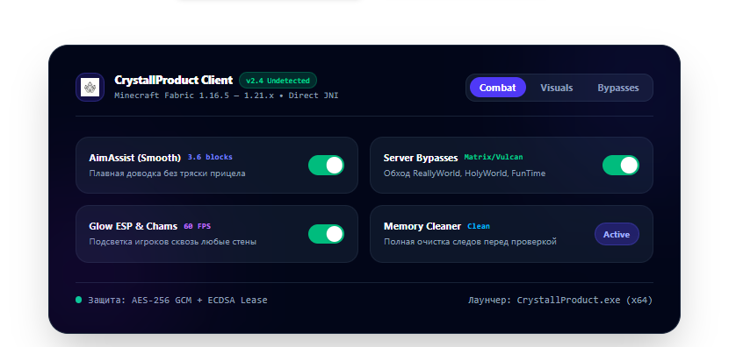Select the CrystallProduct Client title
The width and height of the screenshot is (736, 347).
[x=174, y=80]
